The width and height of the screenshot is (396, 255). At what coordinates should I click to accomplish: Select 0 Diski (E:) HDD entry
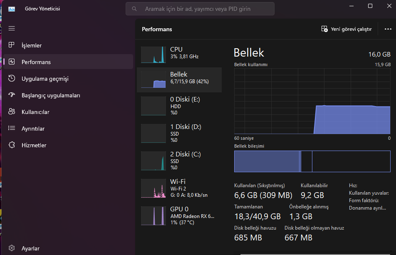click(179, 106)
